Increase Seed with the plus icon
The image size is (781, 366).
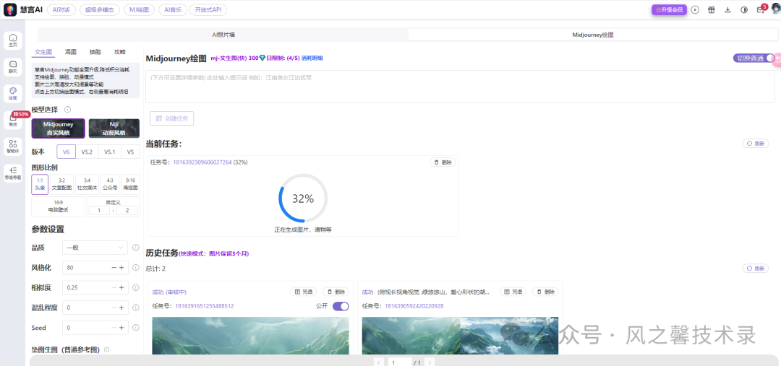click(121, 328)
